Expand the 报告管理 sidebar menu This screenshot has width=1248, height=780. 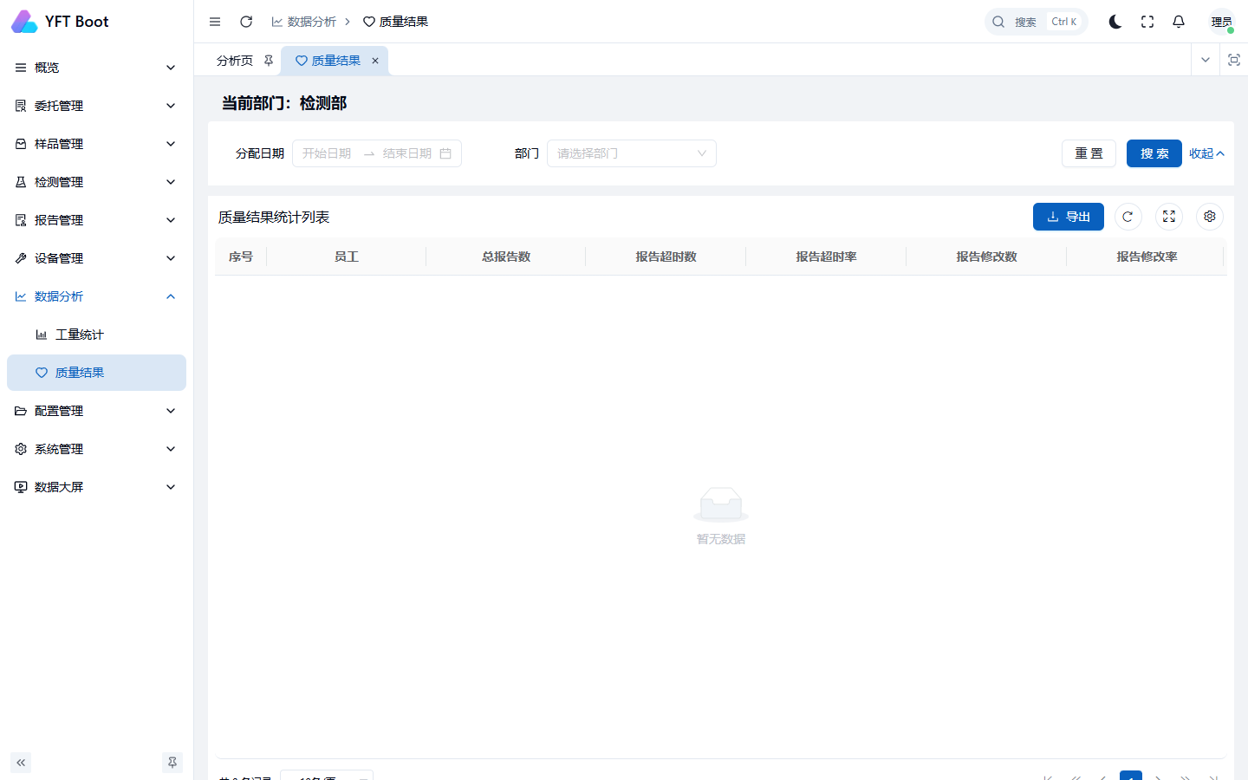(x=96, y=220)
